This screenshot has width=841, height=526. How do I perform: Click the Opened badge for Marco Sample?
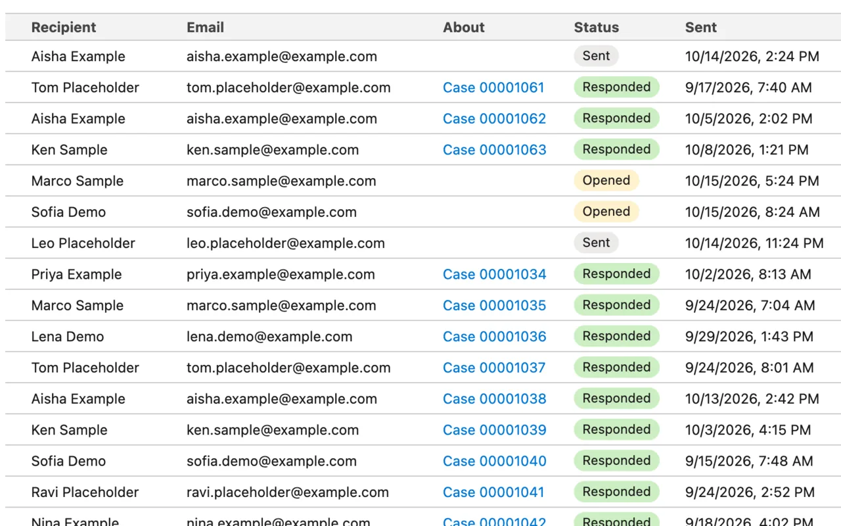(x=606, y=181)
